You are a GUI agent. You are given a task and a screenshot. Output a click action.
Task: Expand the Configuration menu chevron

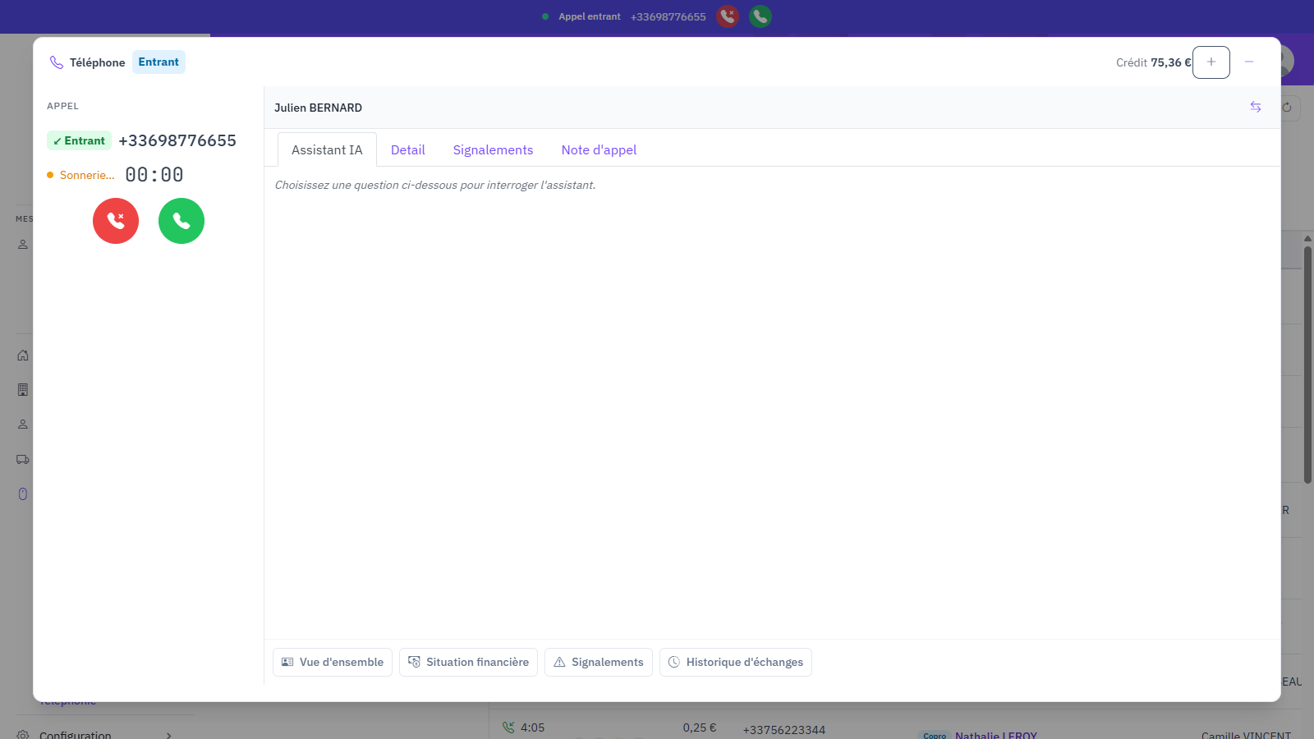(x=168, y=735)
